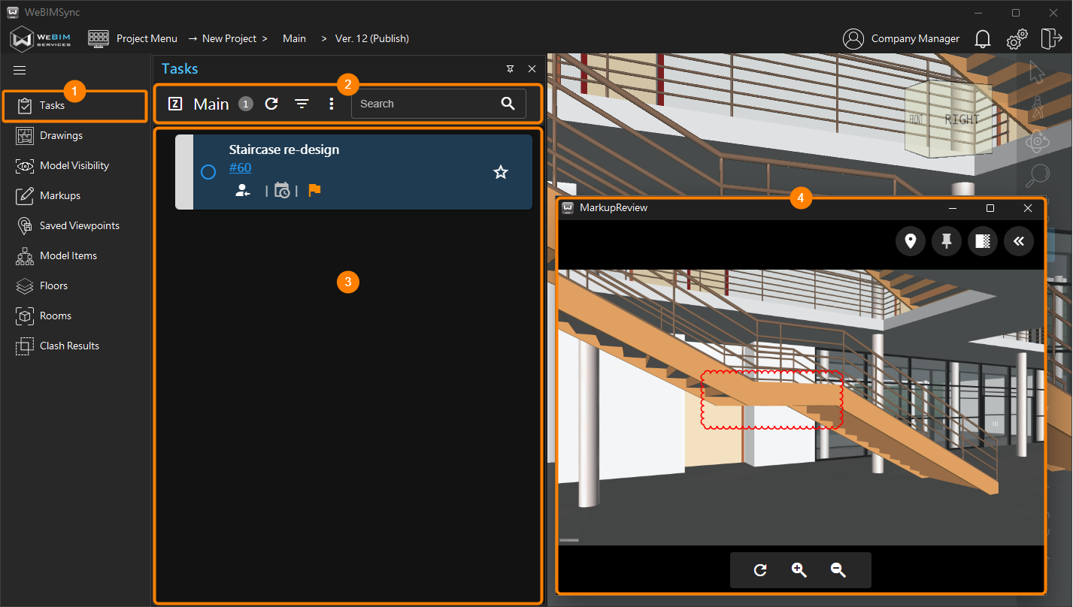
Task: Toggle the Staircase re-design status circle
Action: [x=208, y=172]
